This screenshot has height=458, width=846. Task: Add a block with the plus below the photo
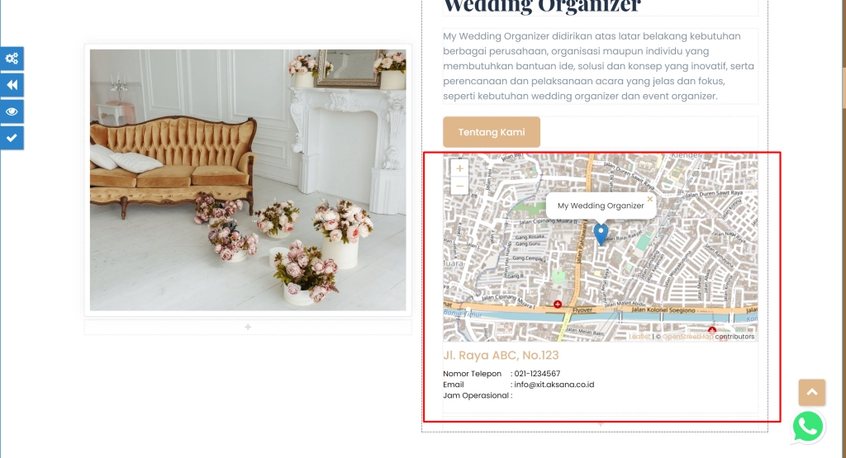click(248, 327)
